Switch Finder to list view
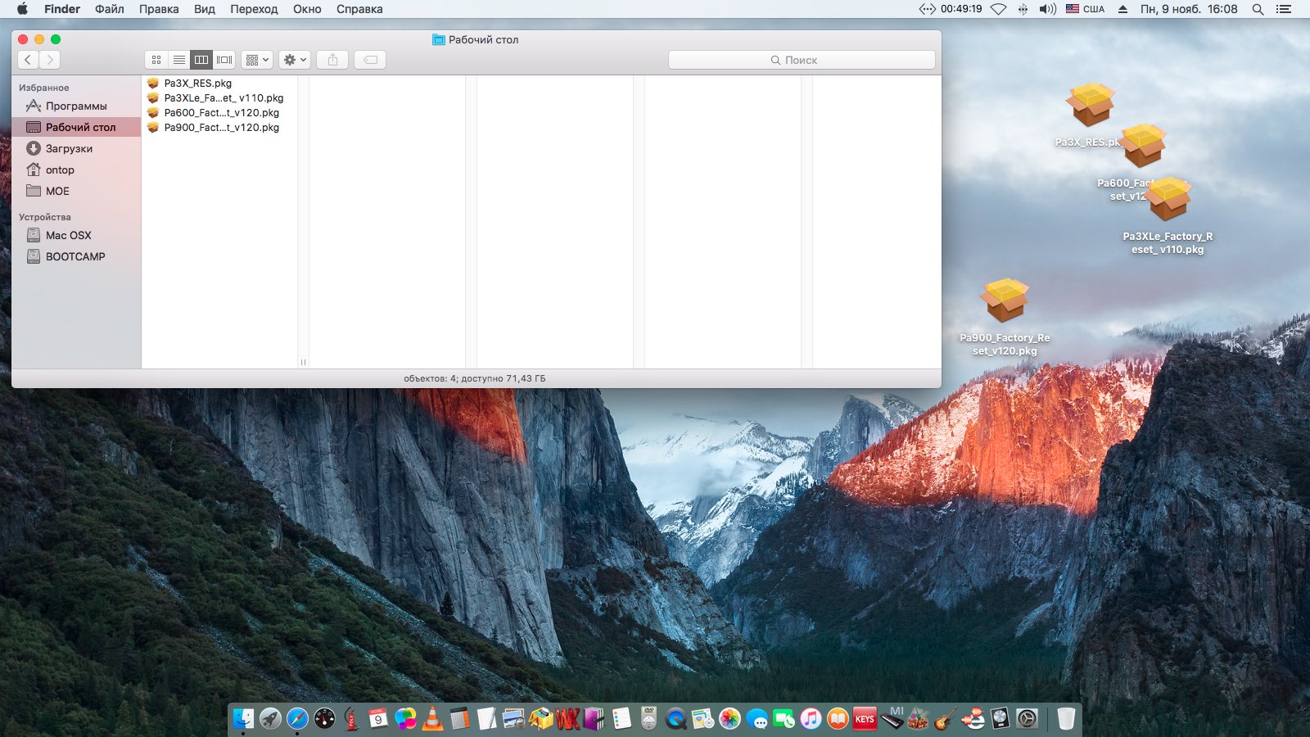The height and width of the screenshot is (737, 1310). [x=178, y=60]
